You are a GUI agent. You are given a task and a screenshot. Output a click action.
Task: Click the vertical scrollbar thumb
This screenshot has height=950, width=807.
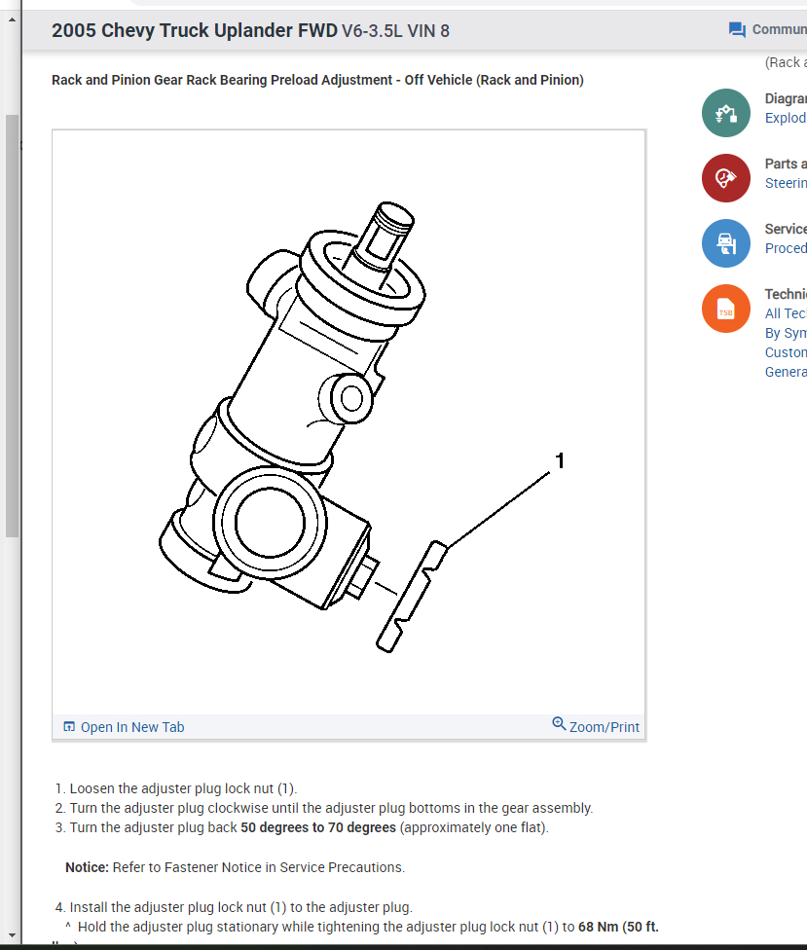pyautogui.click(x=12, y=326)
